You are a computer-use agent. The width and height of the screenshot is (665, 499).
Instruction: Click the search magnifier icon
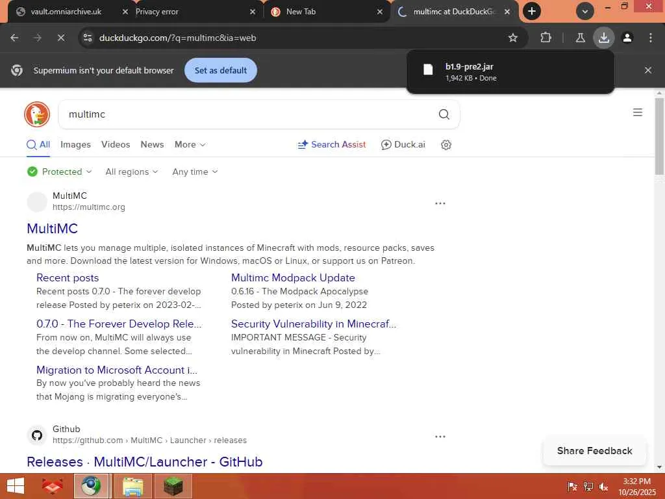444,114
